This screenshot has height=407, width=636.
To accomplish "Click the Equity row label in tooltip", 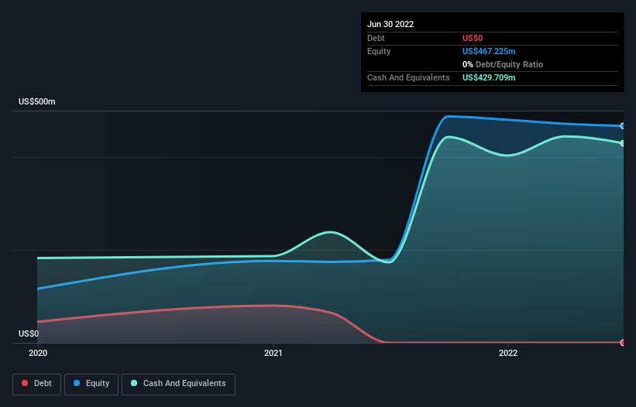I will point(379,51).
